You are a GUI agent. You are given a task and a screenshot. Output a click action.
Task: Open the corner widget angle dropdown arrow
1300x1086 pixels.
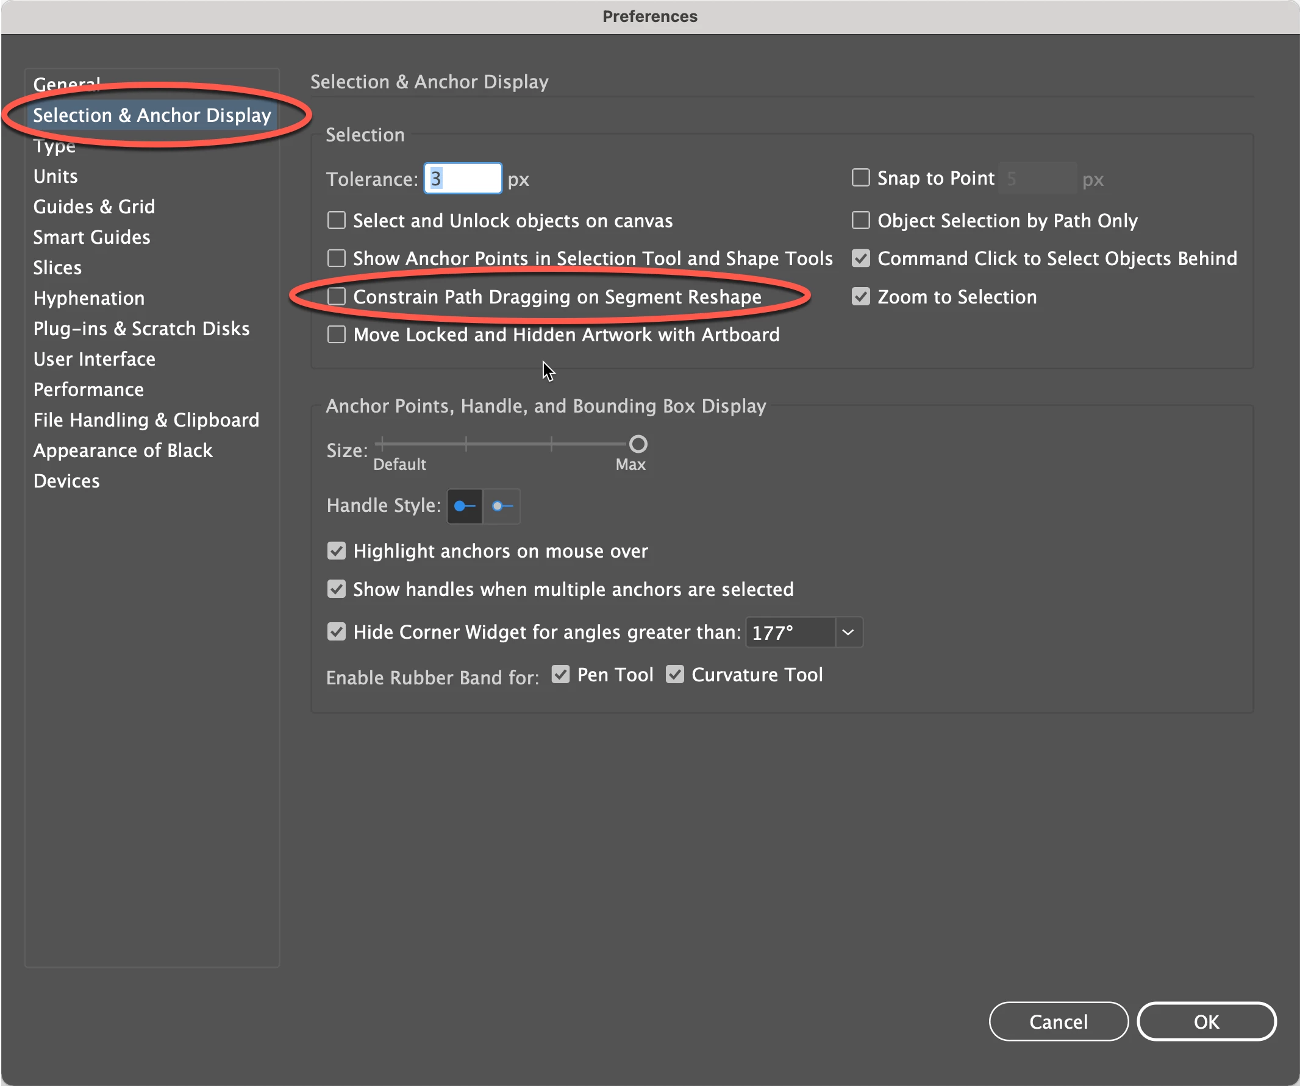click(848, 633)
